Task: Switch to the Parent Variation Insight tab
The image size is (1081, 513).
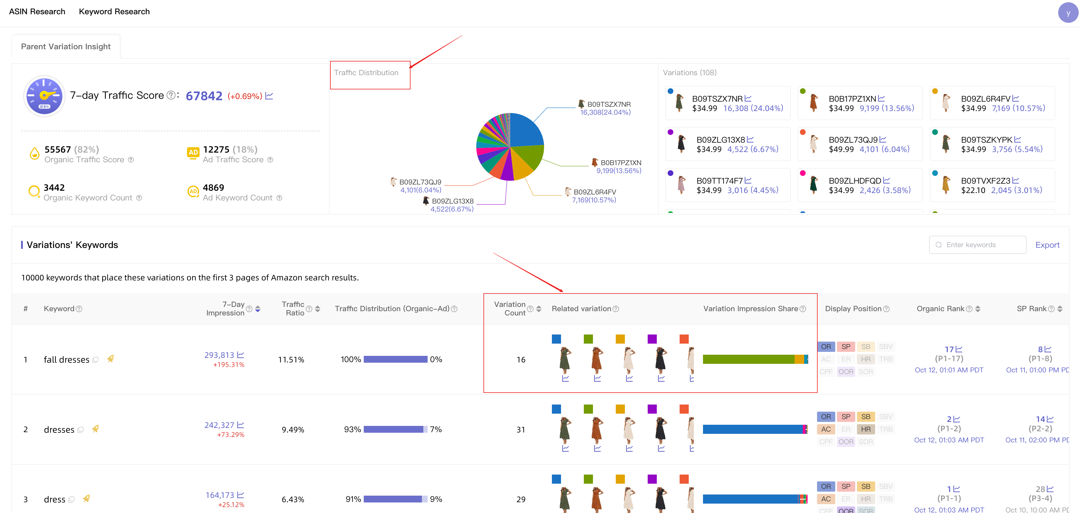Action: (x=66, y=46)
